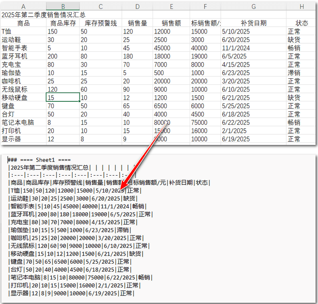Select the 智能手表 product cell
The width and height of the screenshot is (318, 304).
tap(23, 48)
